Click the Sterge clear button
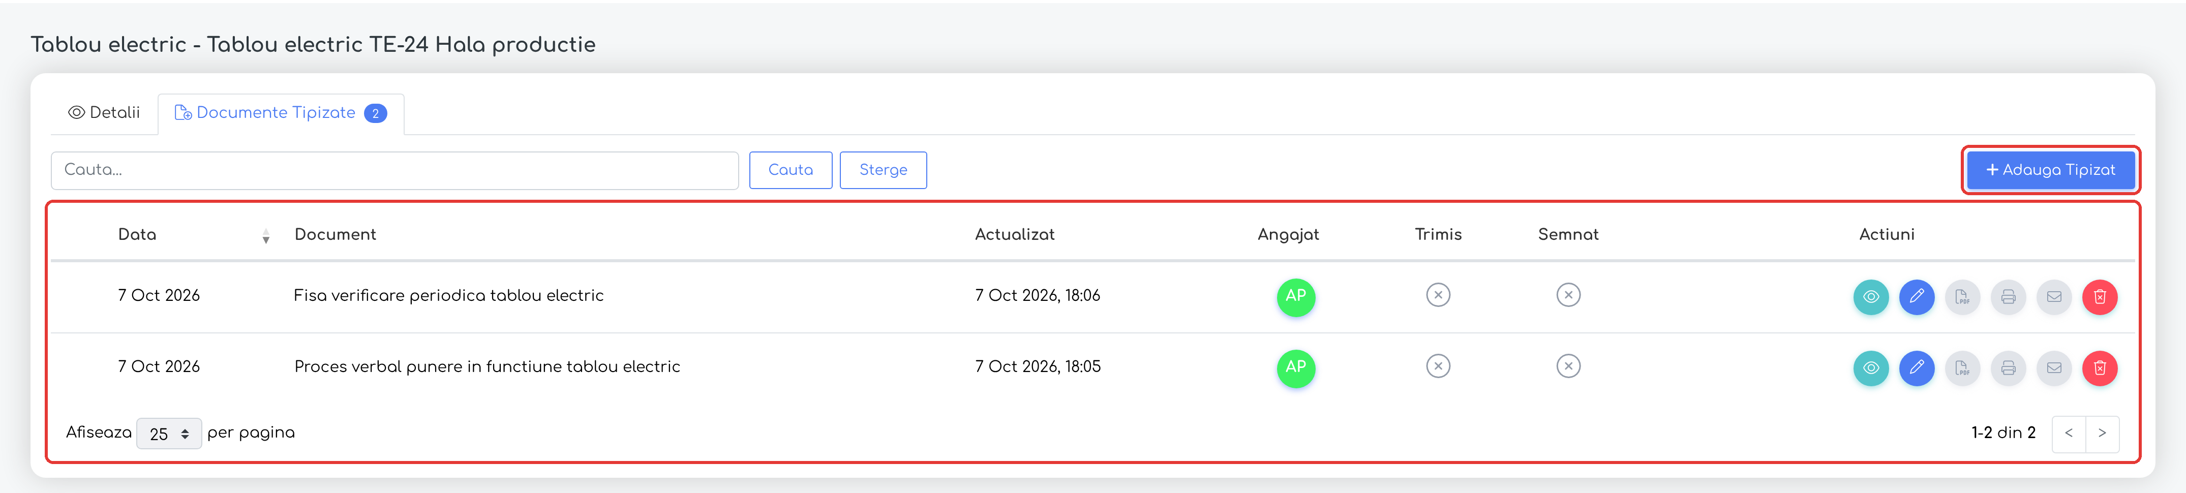 point(883,170)
